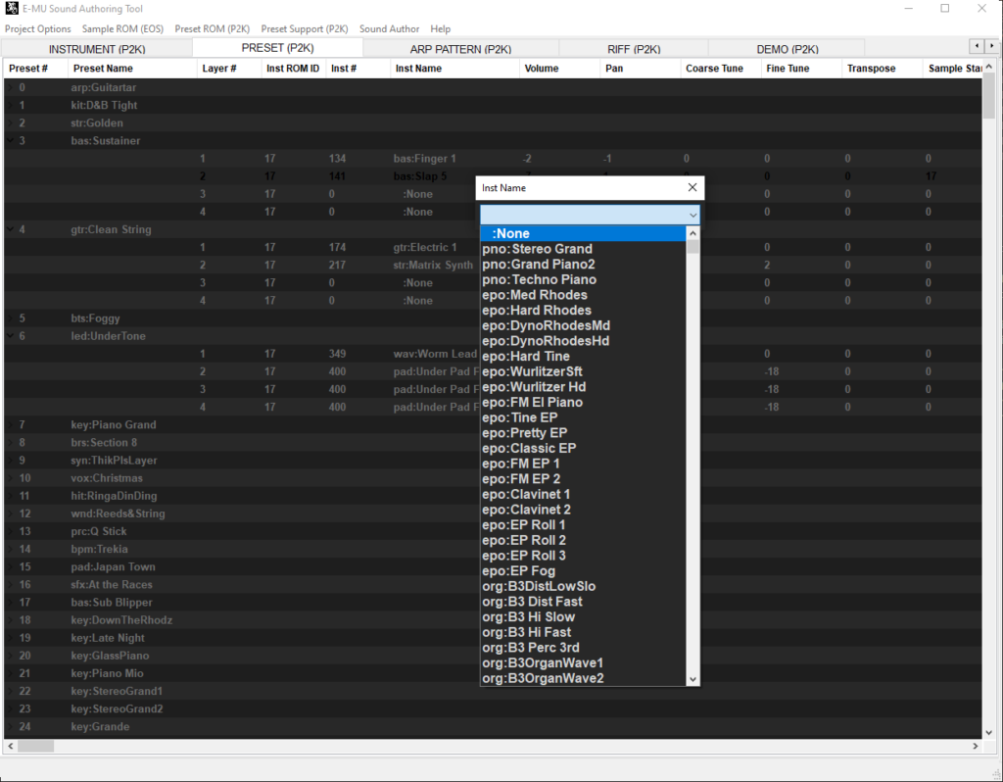Click the E-MU app icon in title bar

[x=12, y=8]
